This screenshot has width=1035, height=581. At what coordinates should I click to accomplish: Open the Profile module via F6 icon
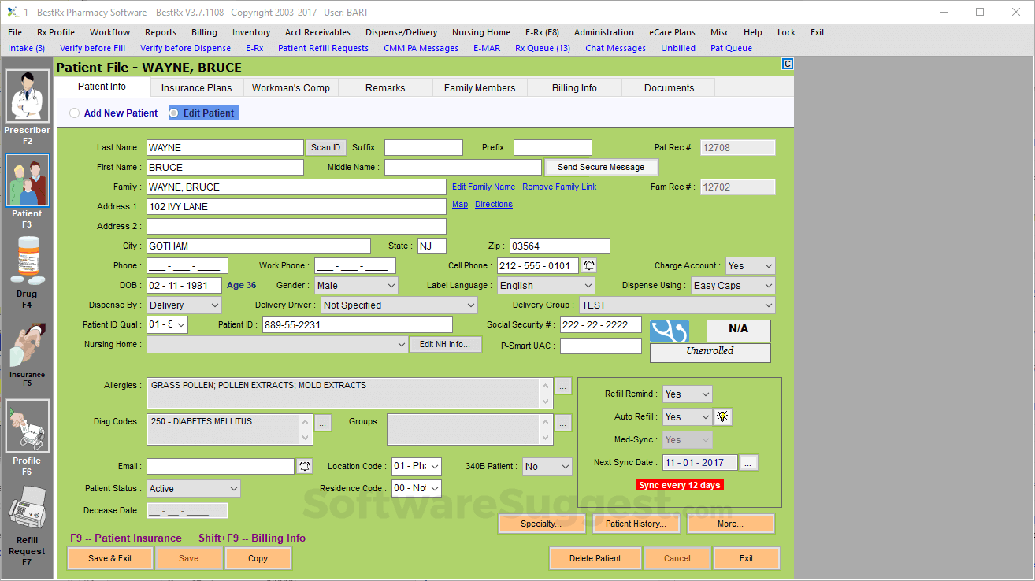coord(27,425)
